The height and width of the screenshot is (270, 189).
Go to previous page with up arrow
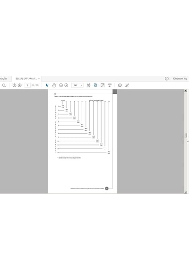point(15,85)
